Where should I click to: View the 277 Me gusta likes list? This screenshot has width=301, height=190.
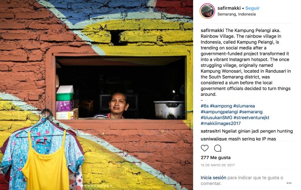pos(215,158)
